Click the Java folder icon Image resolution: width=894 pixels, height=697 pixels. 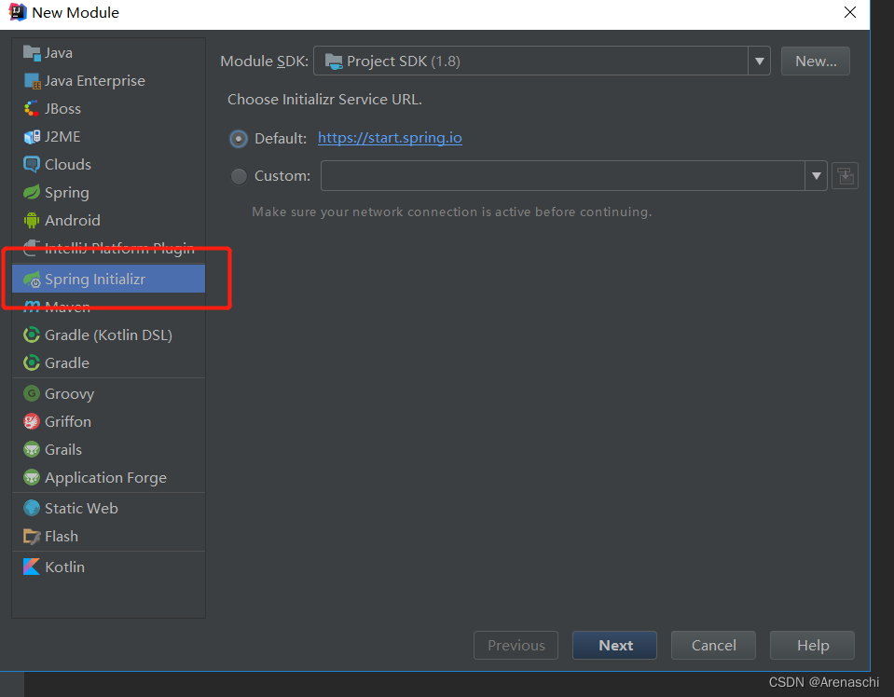point(32,53)
